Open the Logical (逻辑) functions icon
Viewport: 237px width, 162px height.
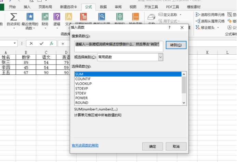point(57,17)
